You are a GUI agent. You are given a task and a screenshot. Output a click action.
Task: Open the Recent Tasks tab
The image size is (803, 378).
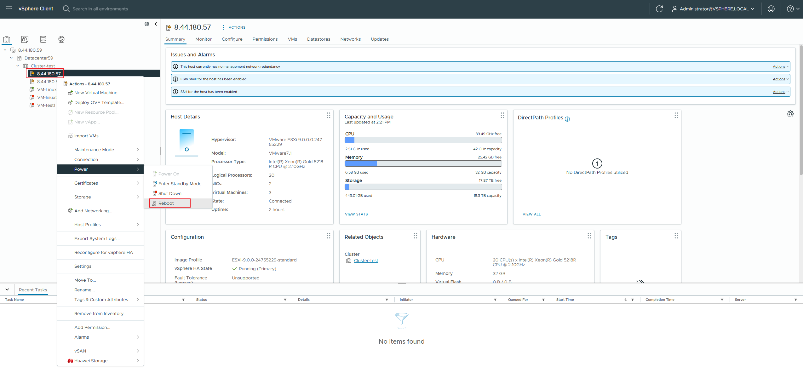pos(33,290)
